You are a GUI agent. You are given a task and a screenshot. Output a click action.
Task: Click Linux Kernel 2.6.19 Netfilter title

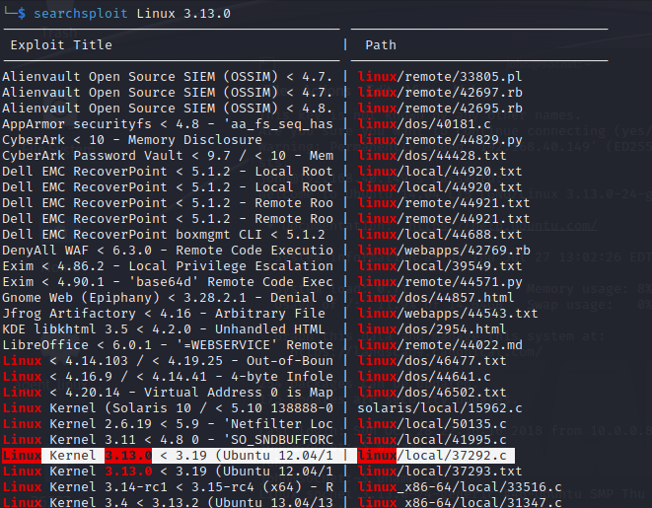(168, 424)
